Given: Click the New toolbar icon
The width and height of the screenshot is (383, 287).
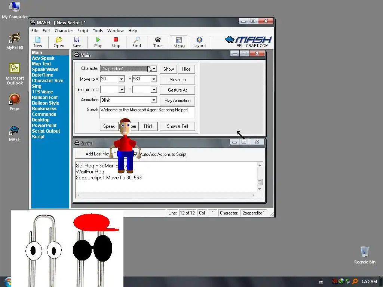Looking at the screenshot, I should click(x=38, y=42).
